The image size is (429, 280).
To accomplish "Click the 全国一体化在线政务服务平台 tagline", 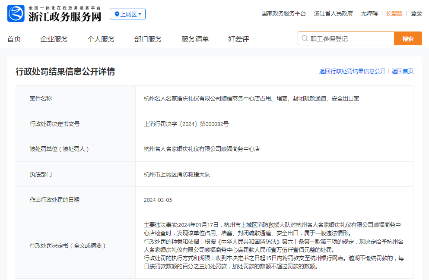I will (x=64, y=8).
